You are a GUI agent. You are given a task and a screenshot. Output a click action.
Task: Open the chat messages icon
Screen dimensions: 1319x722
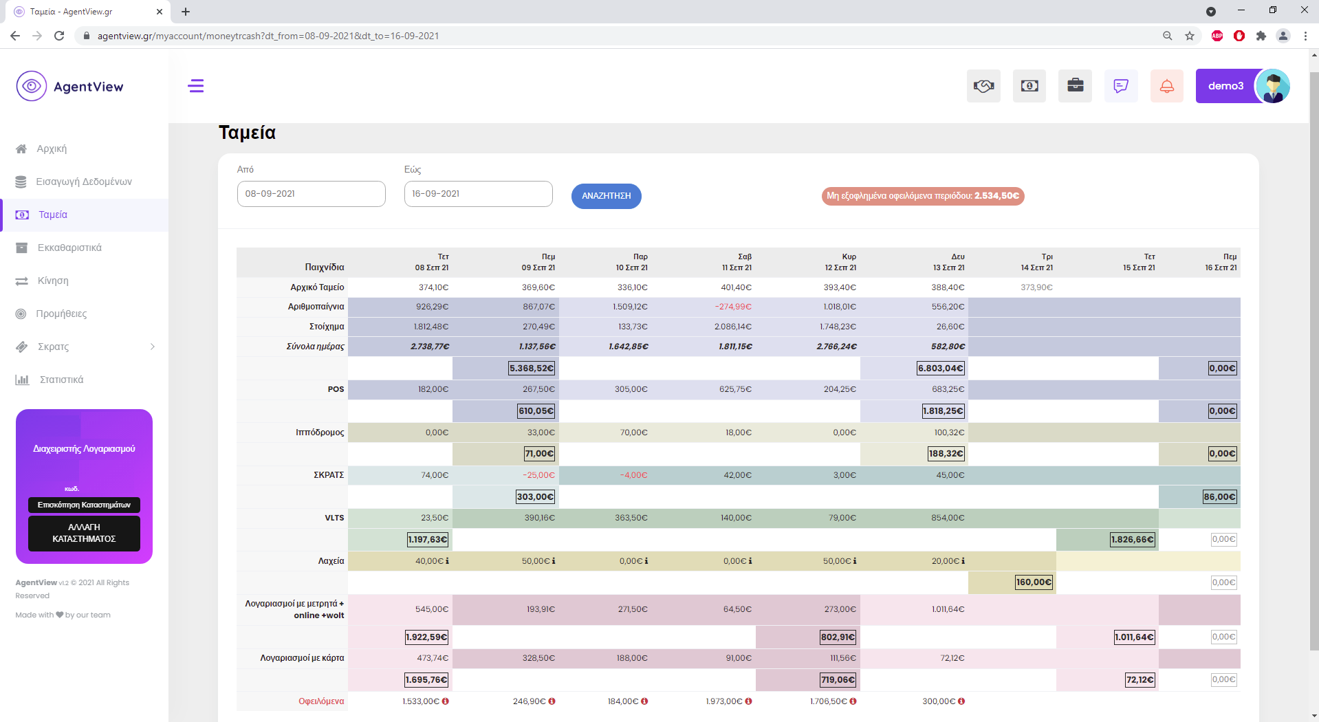[x=1121, y=86]
